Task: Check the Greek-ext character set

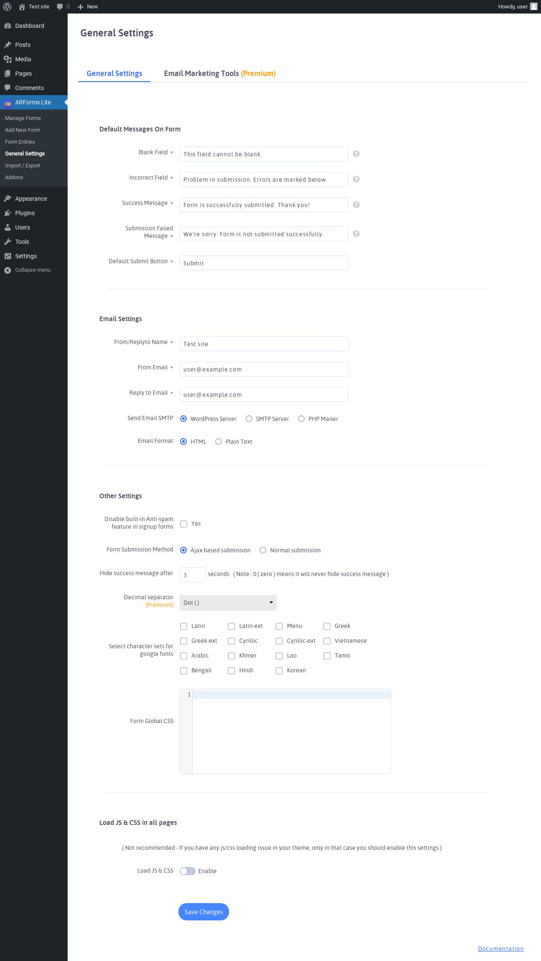Action: coord(183,641)
